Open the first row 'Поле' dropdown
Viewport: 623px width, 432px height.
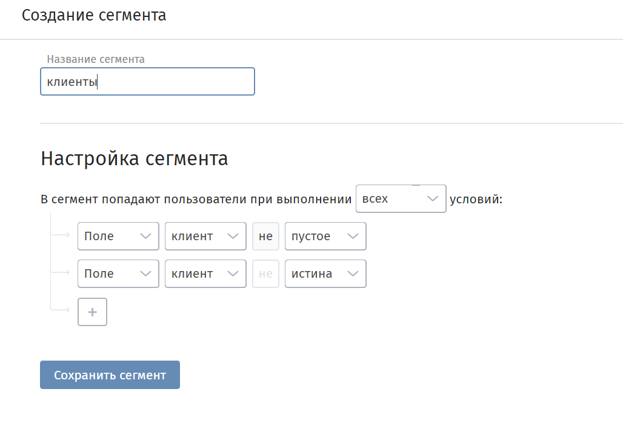coord(118,236)
